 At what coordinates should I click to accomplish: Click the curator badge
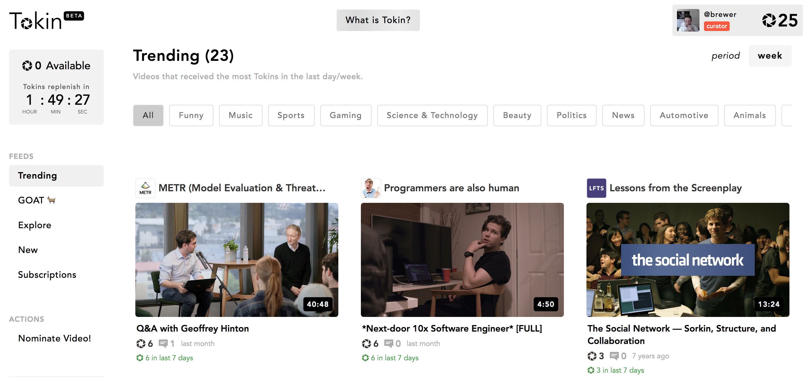pos(716,26)
